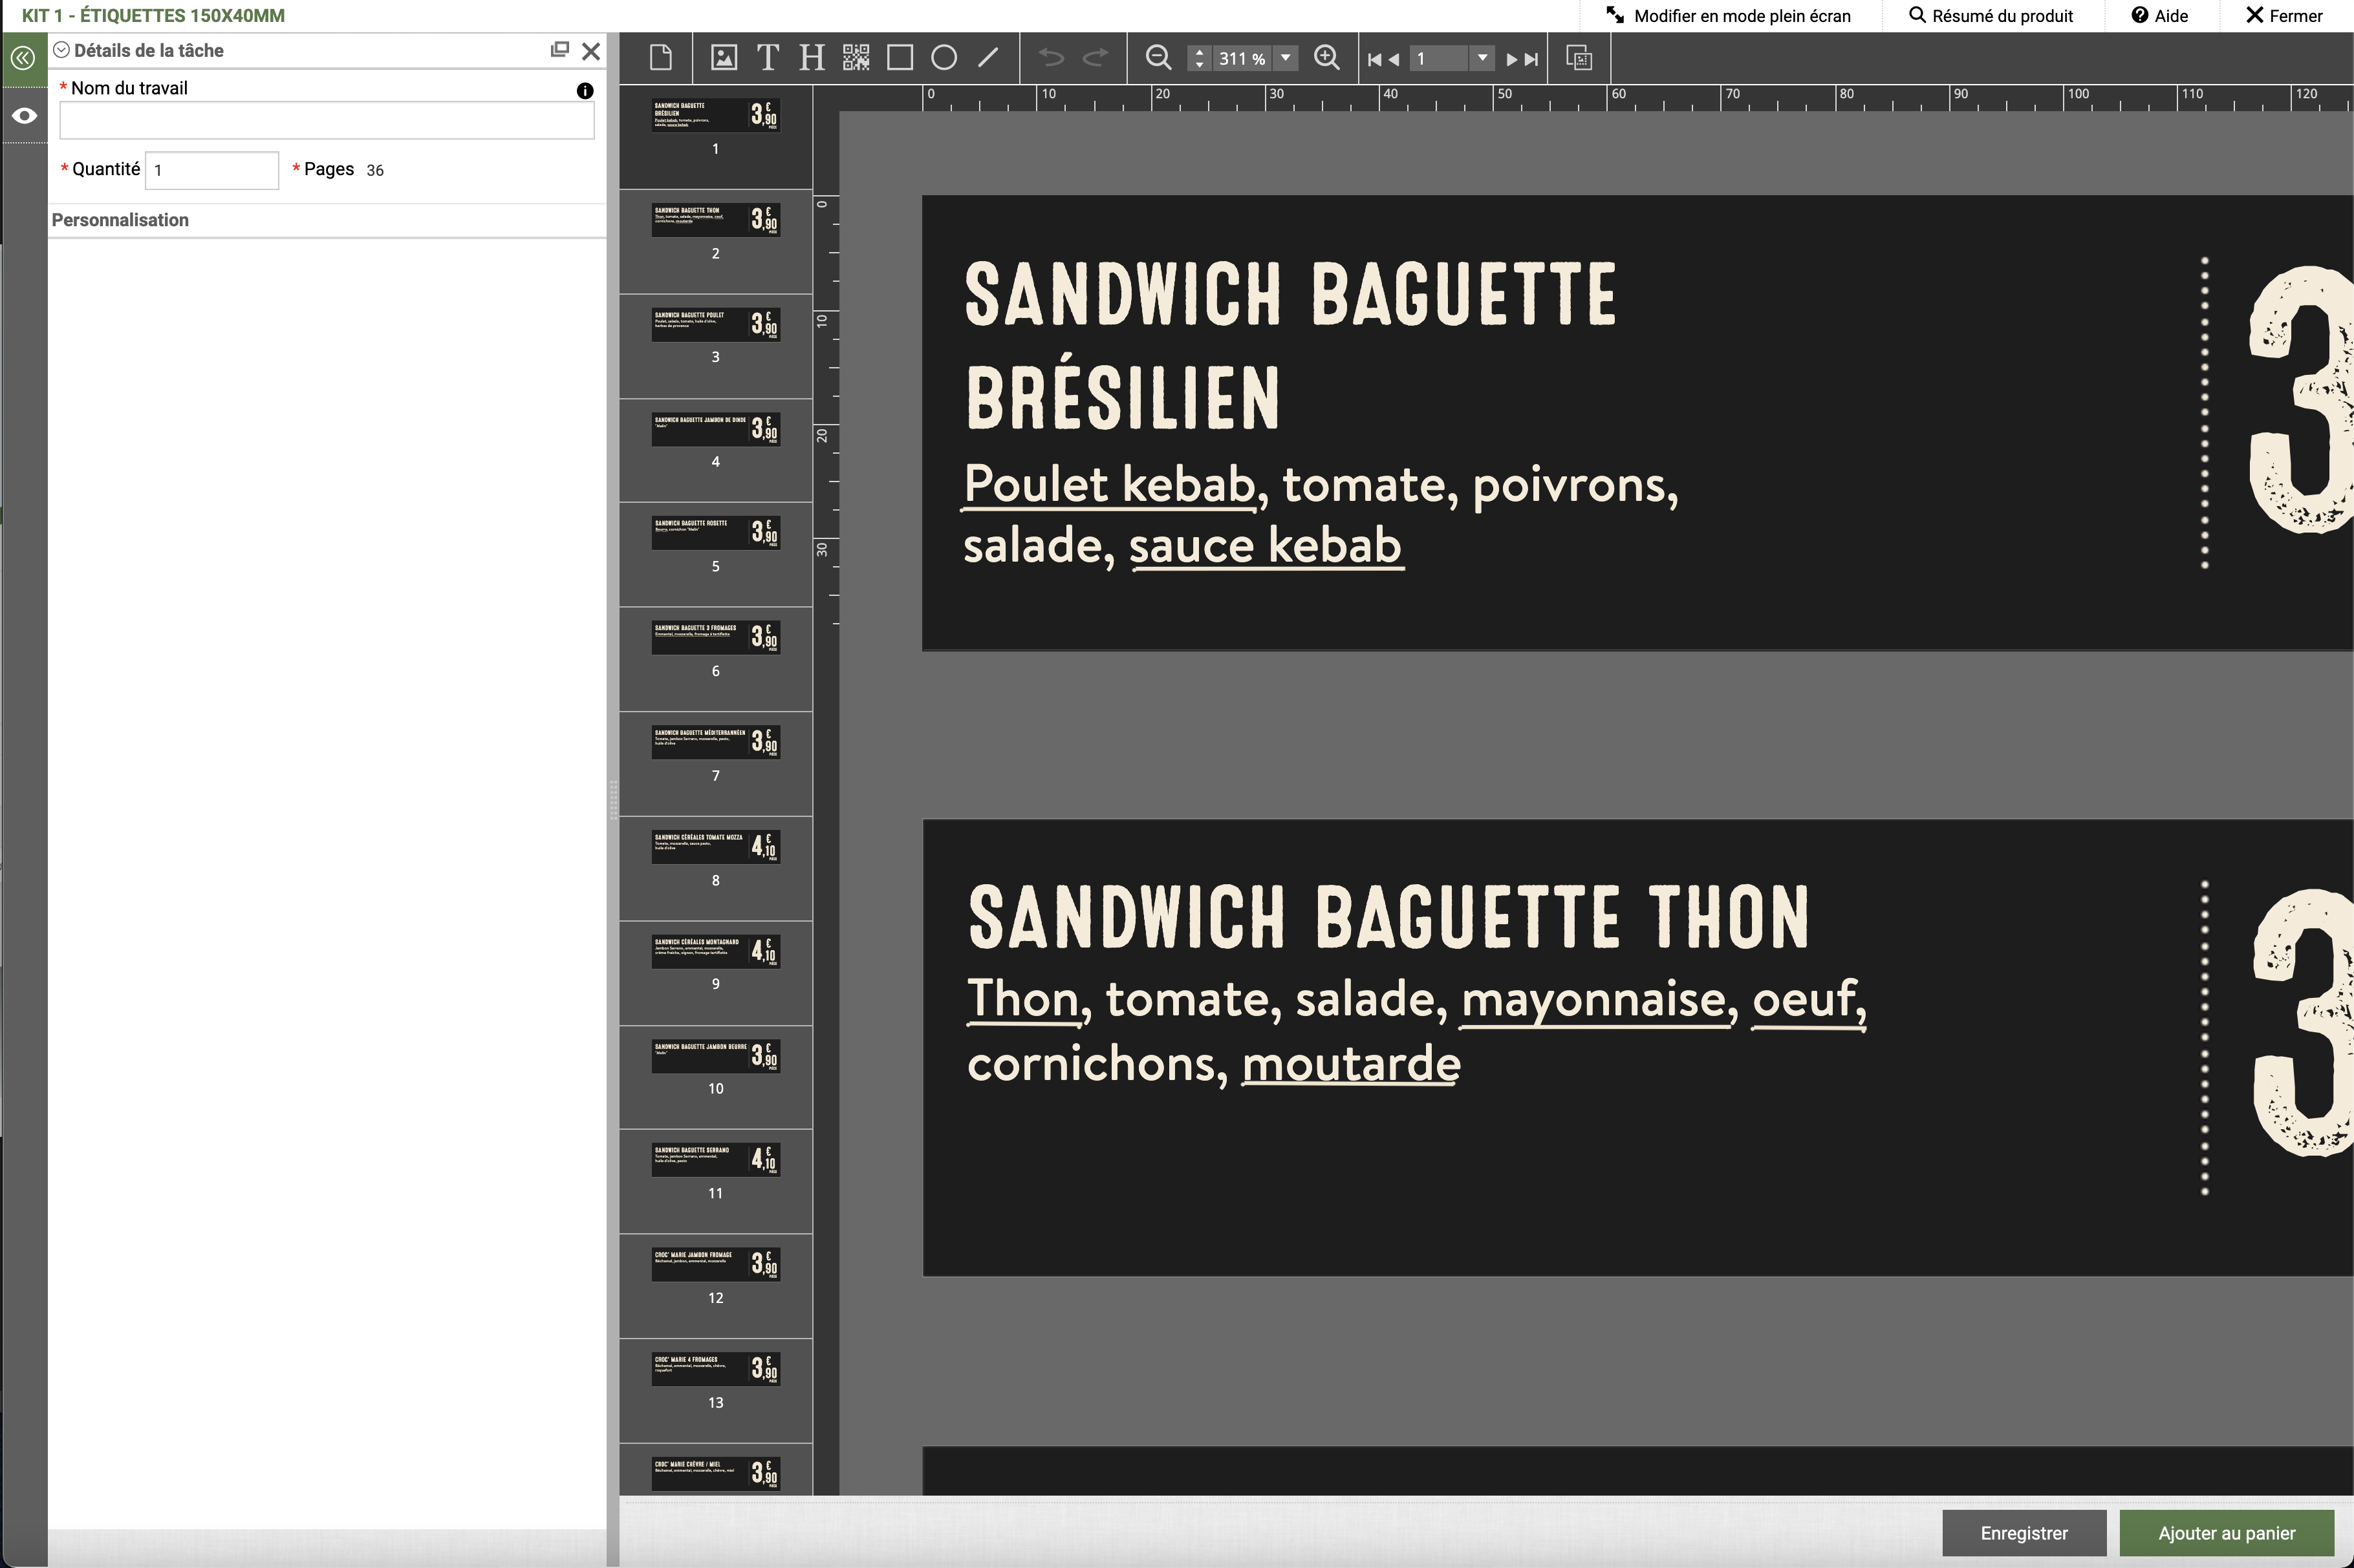Select page 12 thumbnail Croc' Marie Jambon
Viewport: 2354px width, 1568px height.
point(715,1265)
